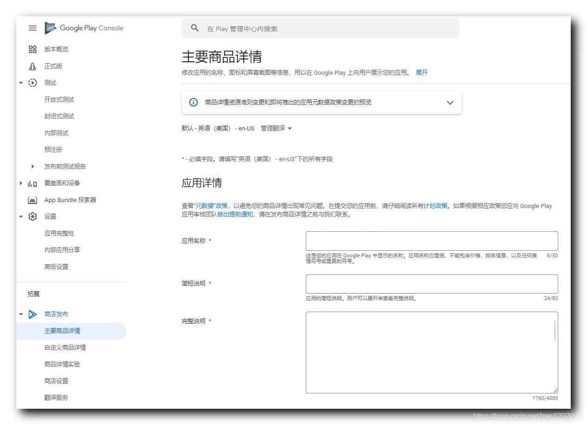Click the 简短说明 input field
Image resolution: width=587 pixels, height=425 pixels.
coord(432,284)
